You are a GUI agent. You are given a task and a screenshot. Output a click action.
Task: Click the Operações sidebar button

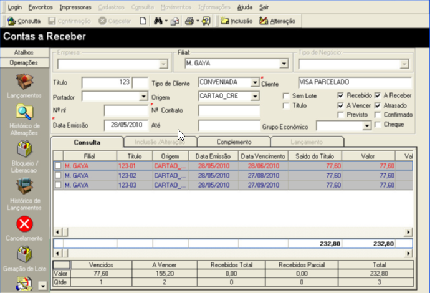pyautogui.click(x=24, y=63)
